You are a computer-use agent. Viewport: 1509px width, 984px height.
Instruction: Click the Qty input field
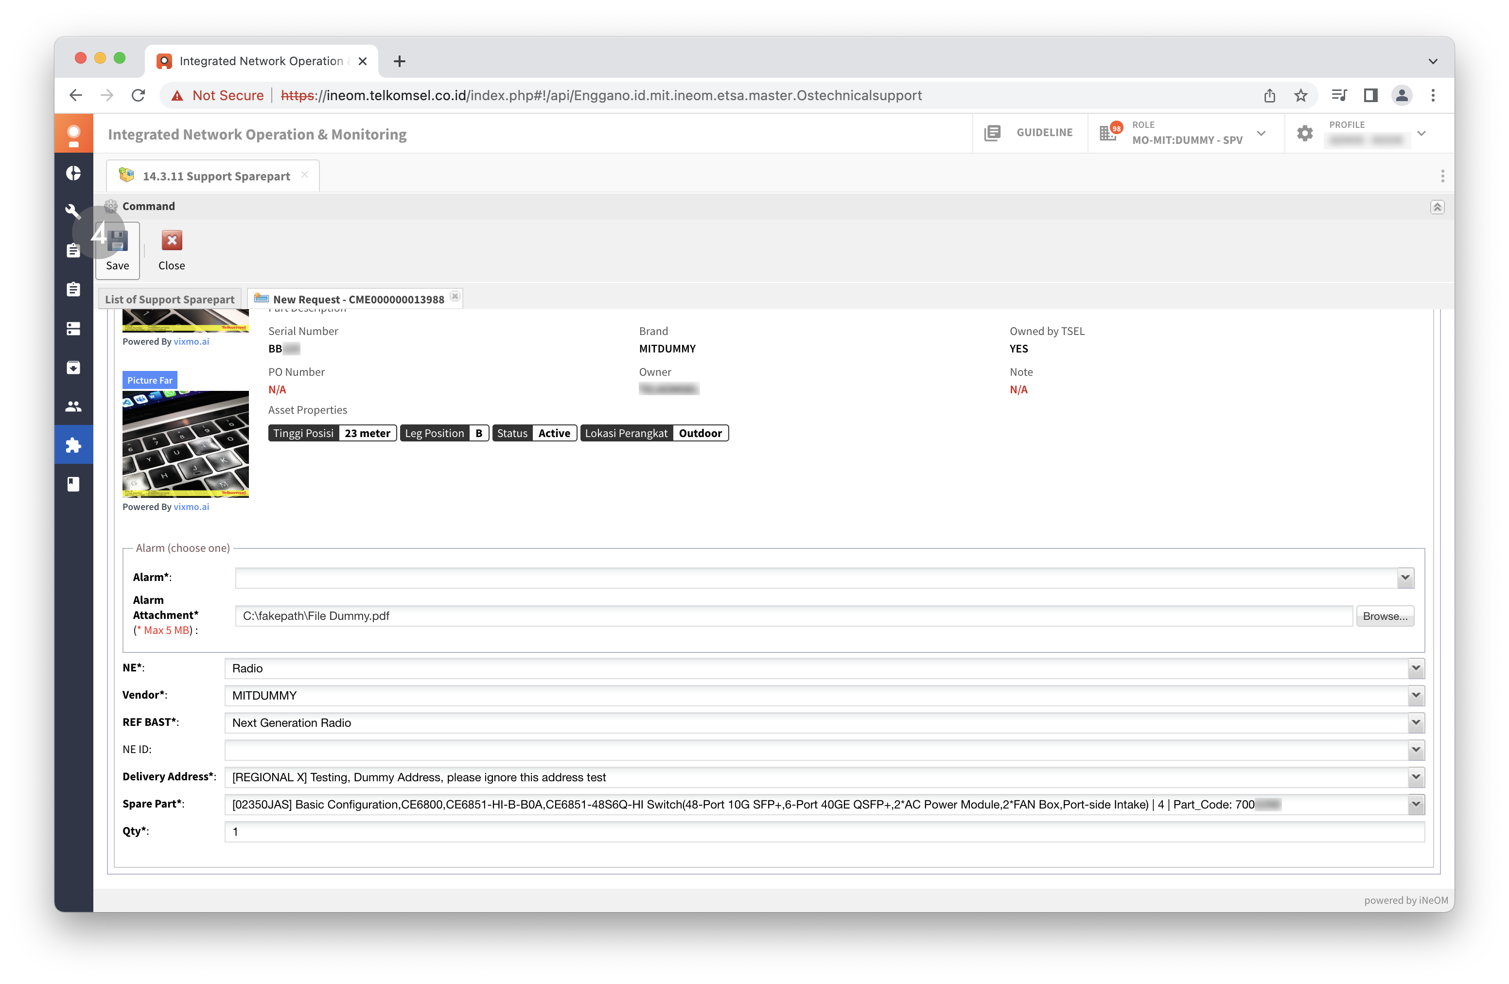824,832
